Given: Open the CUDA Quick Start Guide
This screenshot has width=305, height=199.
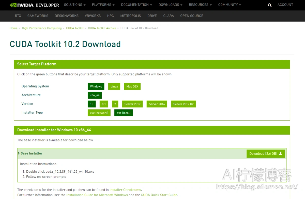Looking at the screenshot, I should pyautogui.click(x=159, y=195).
